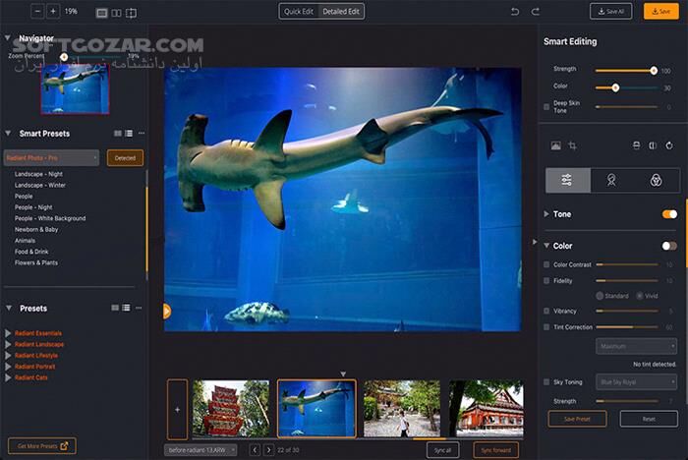Switch Presets panel to grid view
Viewport: 688px width, 460px height.
115,308
